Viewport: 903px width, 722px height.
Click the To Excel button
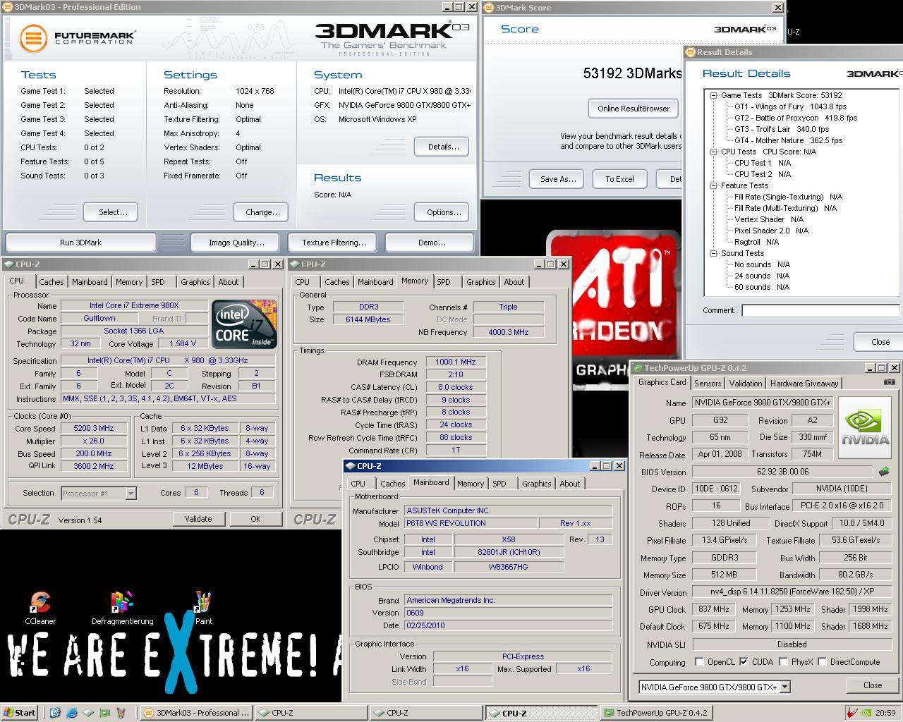[x=619, y=179]
